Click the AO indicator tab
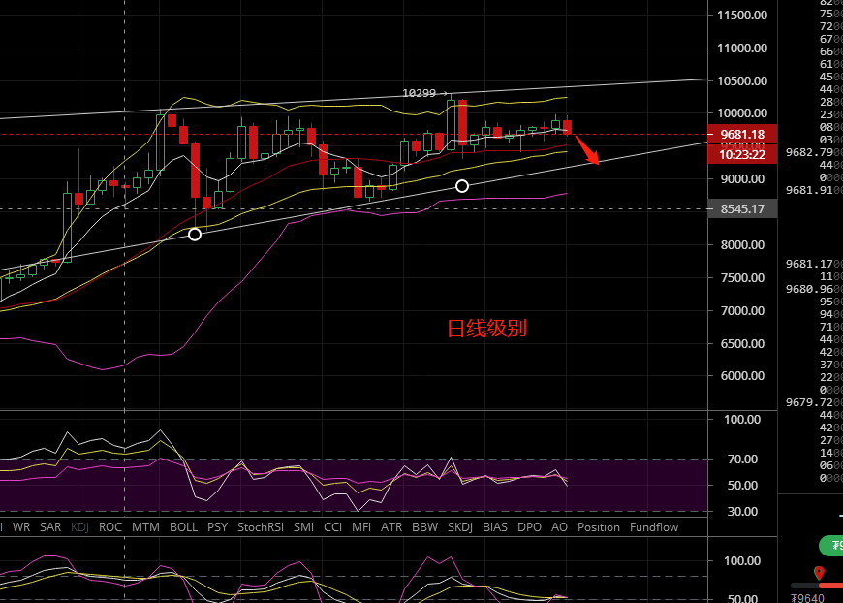The image size is (843, 603). [x=559, y=527]
